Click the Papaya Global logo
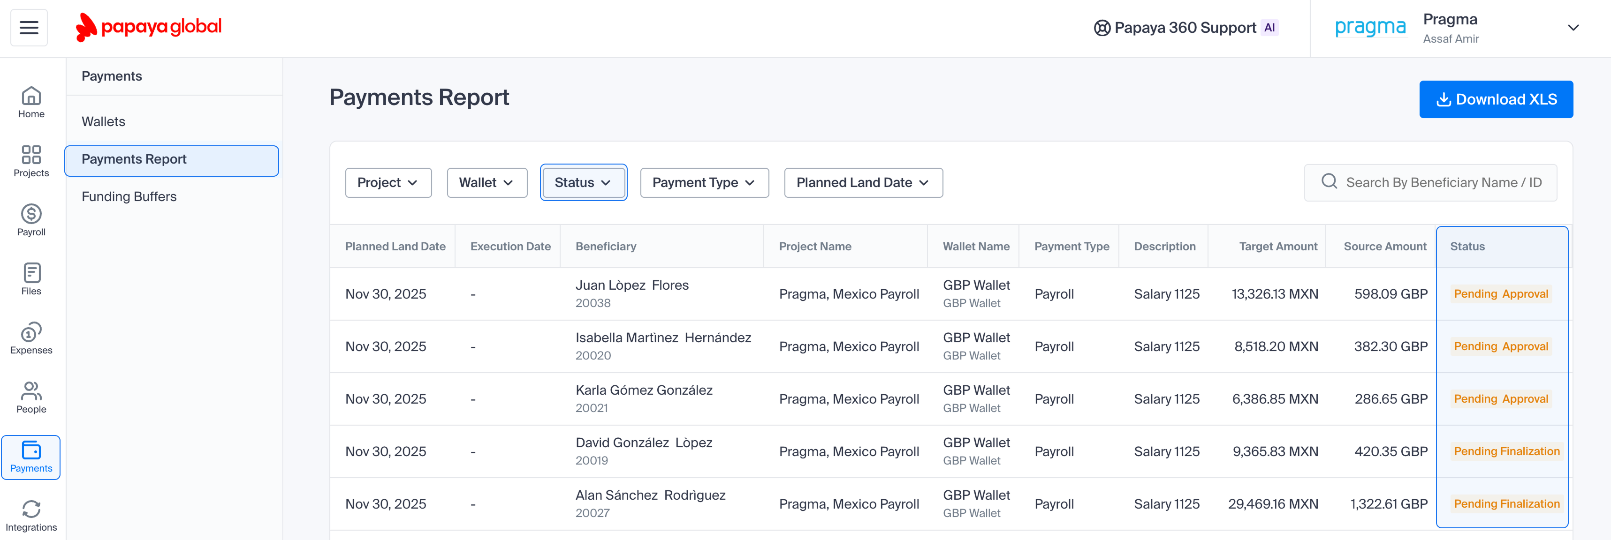The width and height of the screenshot is (1611, 540). [x=148, y=27]
